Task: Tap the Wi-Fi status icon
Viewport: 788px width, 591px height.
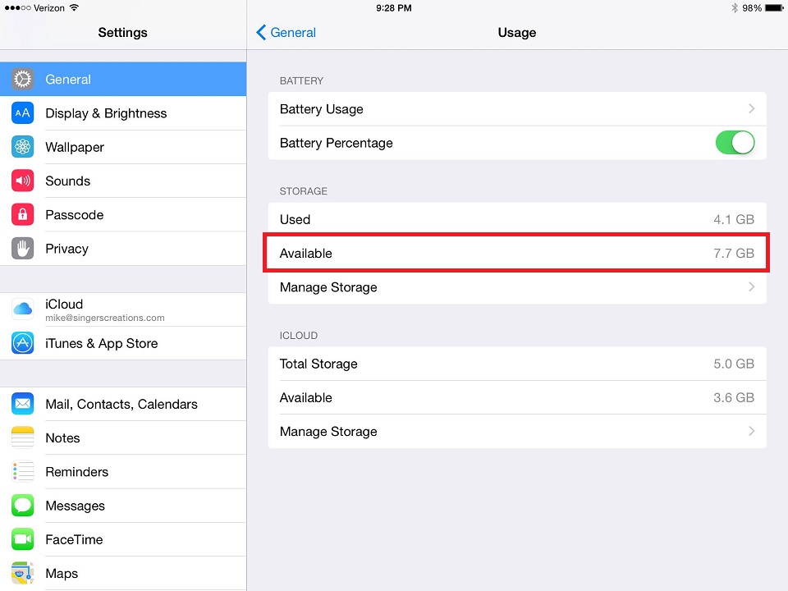Action: tap(75, 7)
